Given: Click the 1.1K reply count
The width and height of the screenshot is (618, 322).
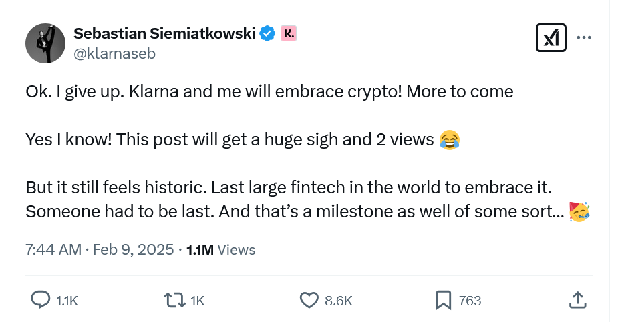Looking at the screenshot, I should pyautogui.click(x=67, y=301).
